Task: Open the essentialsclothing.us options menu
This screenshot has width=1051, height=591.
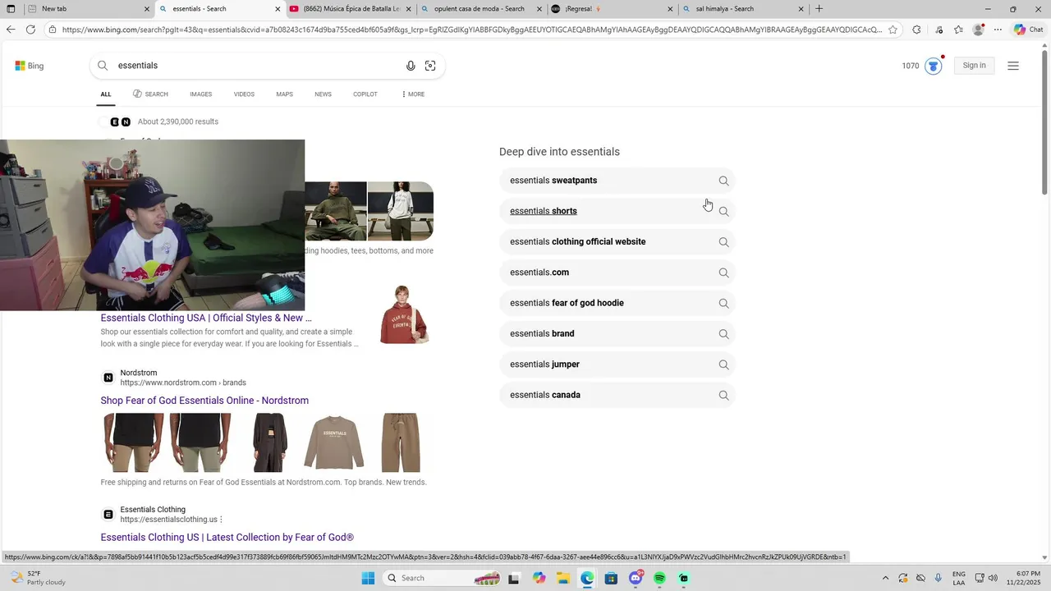Action: [x=222, y=520]
